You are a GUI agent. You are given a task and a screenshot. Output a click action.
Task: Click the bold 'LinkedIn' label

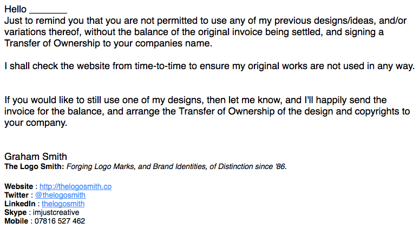click(x=20, y=204)
